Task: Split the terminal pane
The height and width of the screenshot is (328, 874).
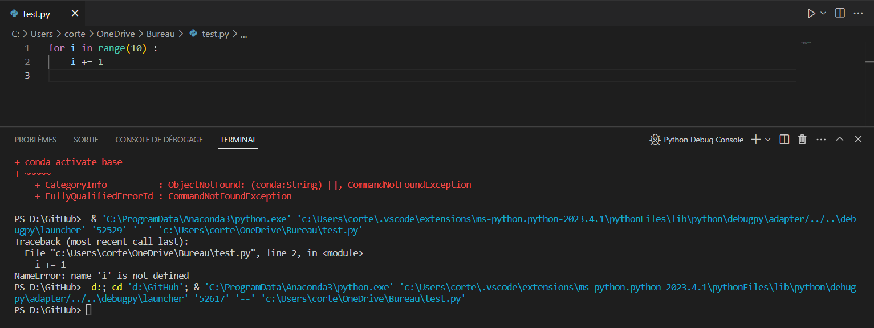Action: (x=784, y=140)
